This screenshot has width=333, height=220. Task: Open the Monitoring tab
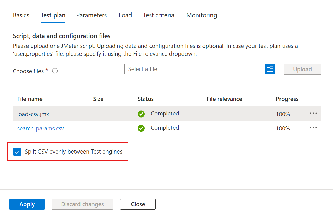click(201, 15)
